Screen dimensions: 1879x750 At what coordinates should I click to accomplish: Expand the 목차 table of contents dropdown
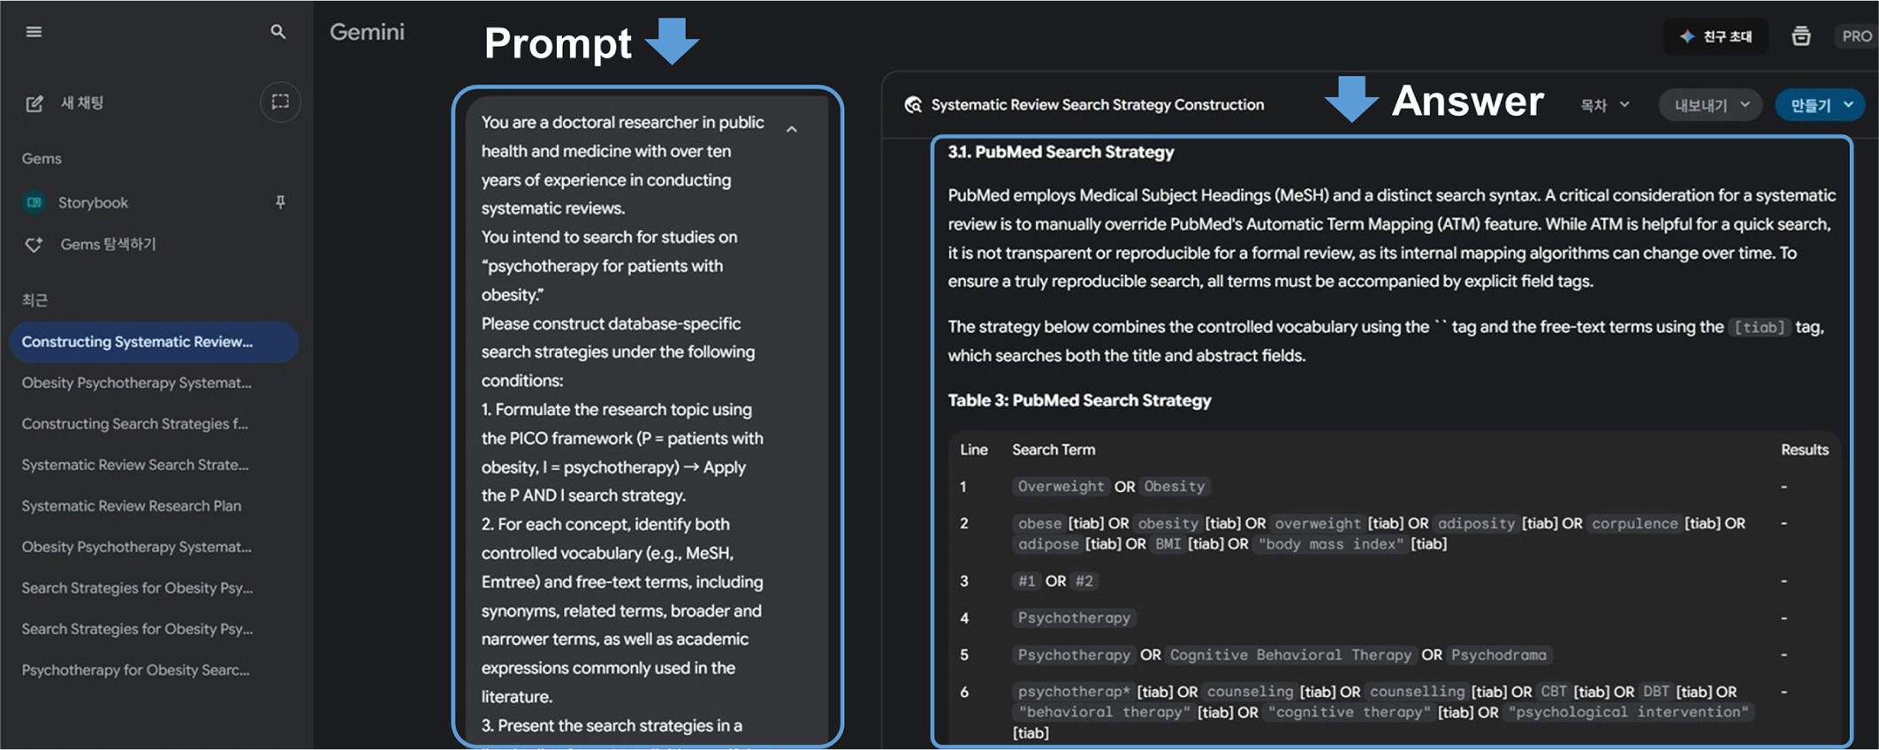(1604, 105)
